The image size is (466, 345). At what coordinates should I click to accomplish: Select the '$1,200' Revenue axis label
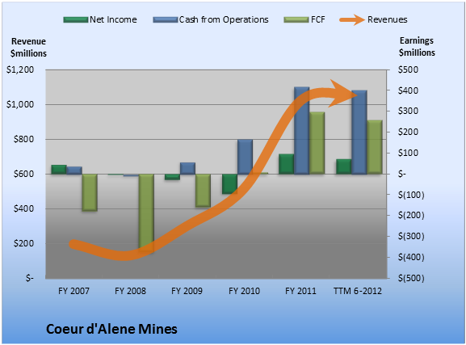click(x=20, y=70)
